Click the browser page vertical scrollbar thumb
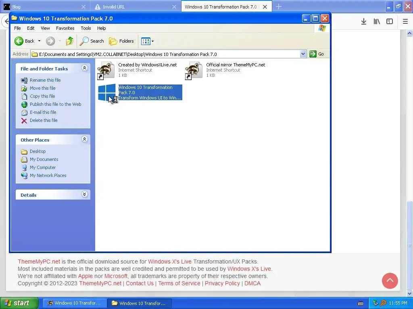 click(x=409, y=245)
